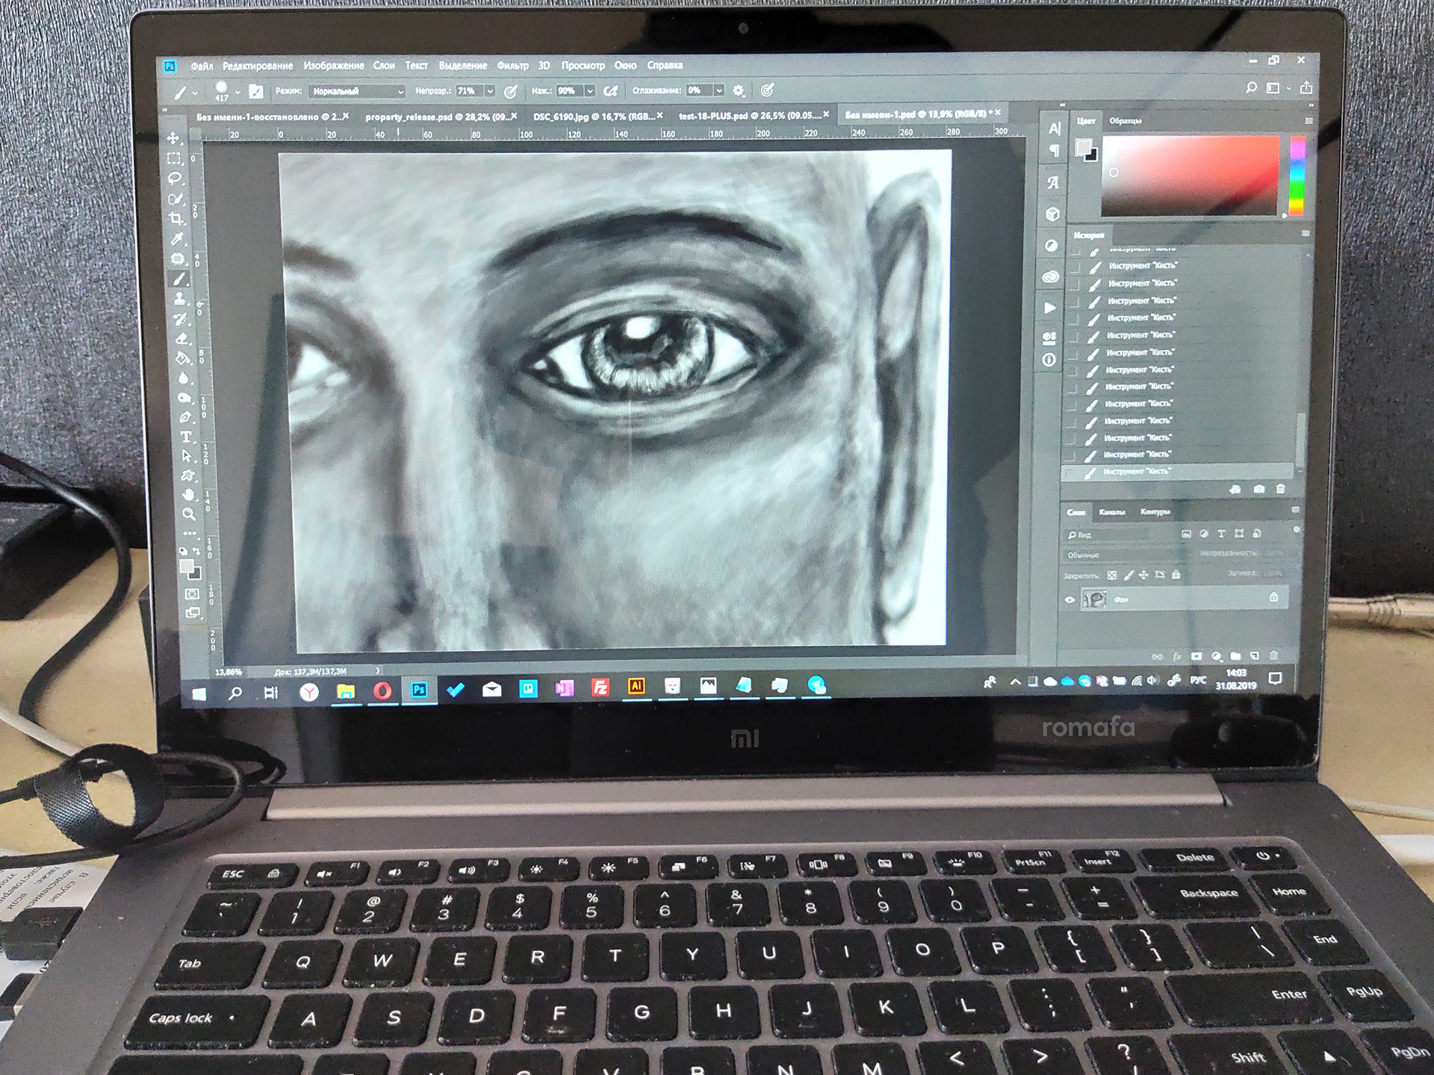Click the foreground color swatch in Цвет panel

(x=1083, y=147)
